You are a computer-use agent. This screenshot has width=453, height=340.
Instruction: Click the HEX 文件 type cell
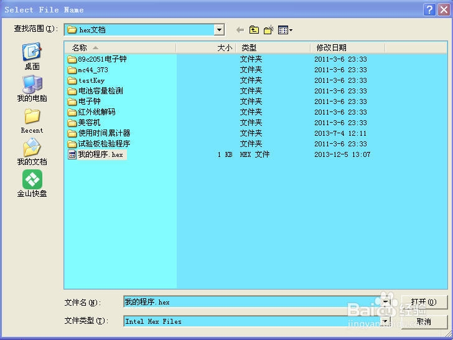click(255, 154)
